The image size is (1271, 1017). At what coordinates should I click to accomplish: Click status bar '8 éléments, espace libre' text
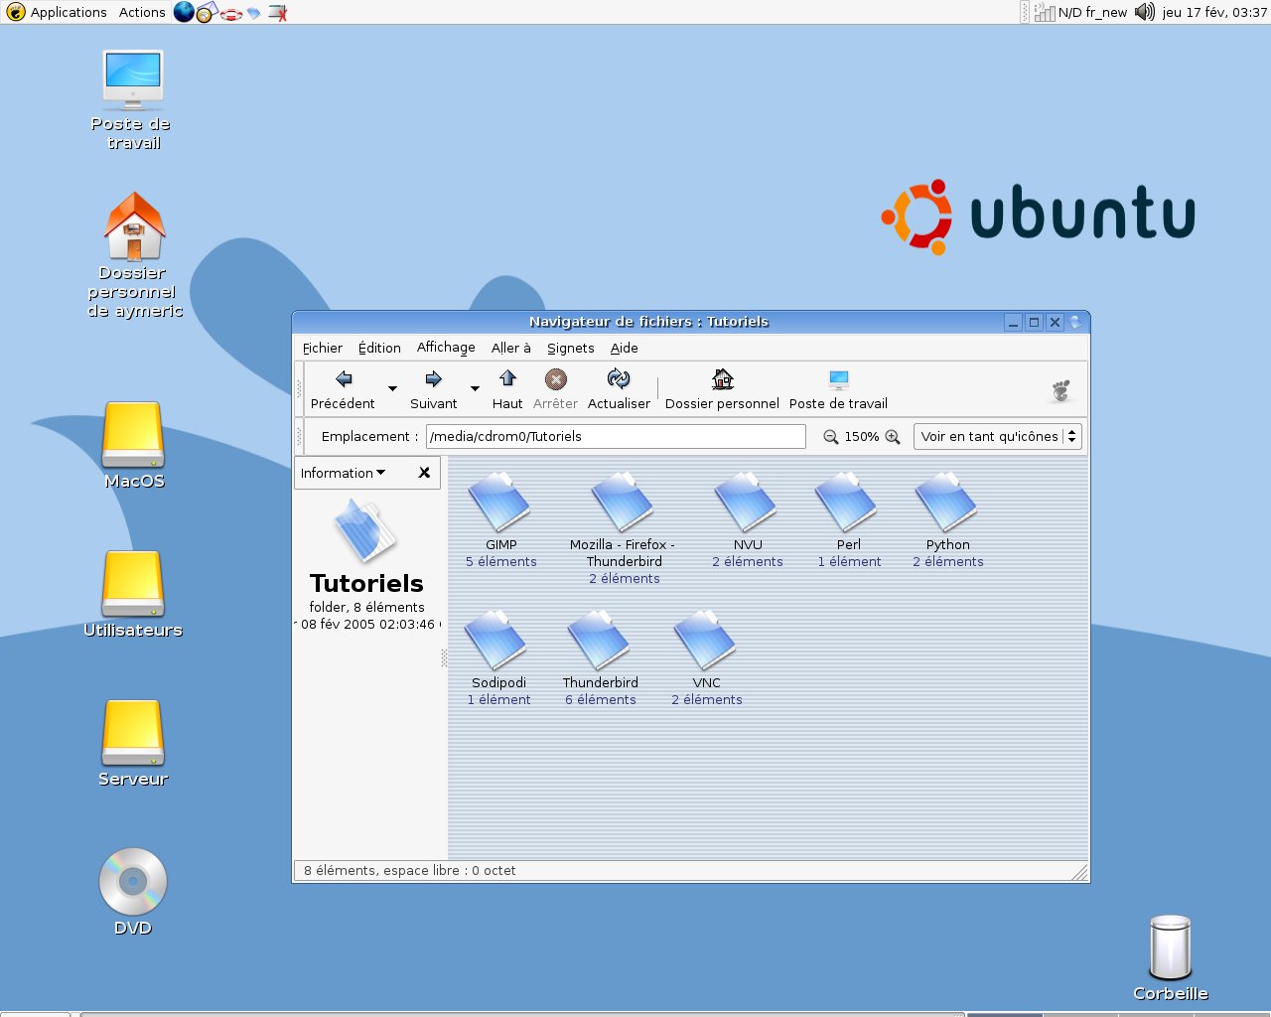[x=409, y=870]
